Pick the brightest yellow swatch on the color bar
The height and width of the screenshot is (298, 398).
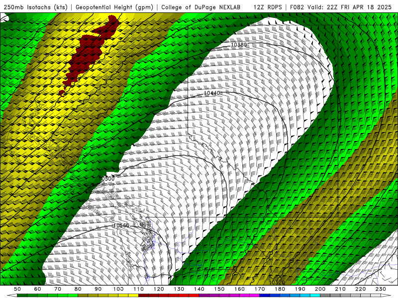click(133, 296)
